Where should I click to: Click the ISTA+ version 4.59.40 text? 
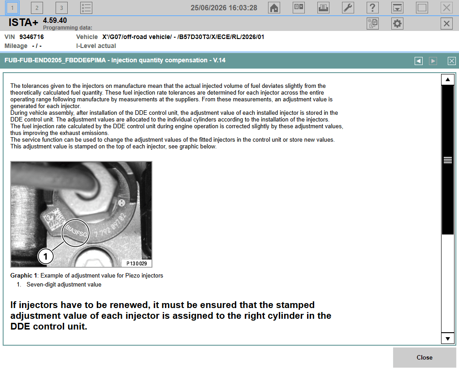coord(55,21)
